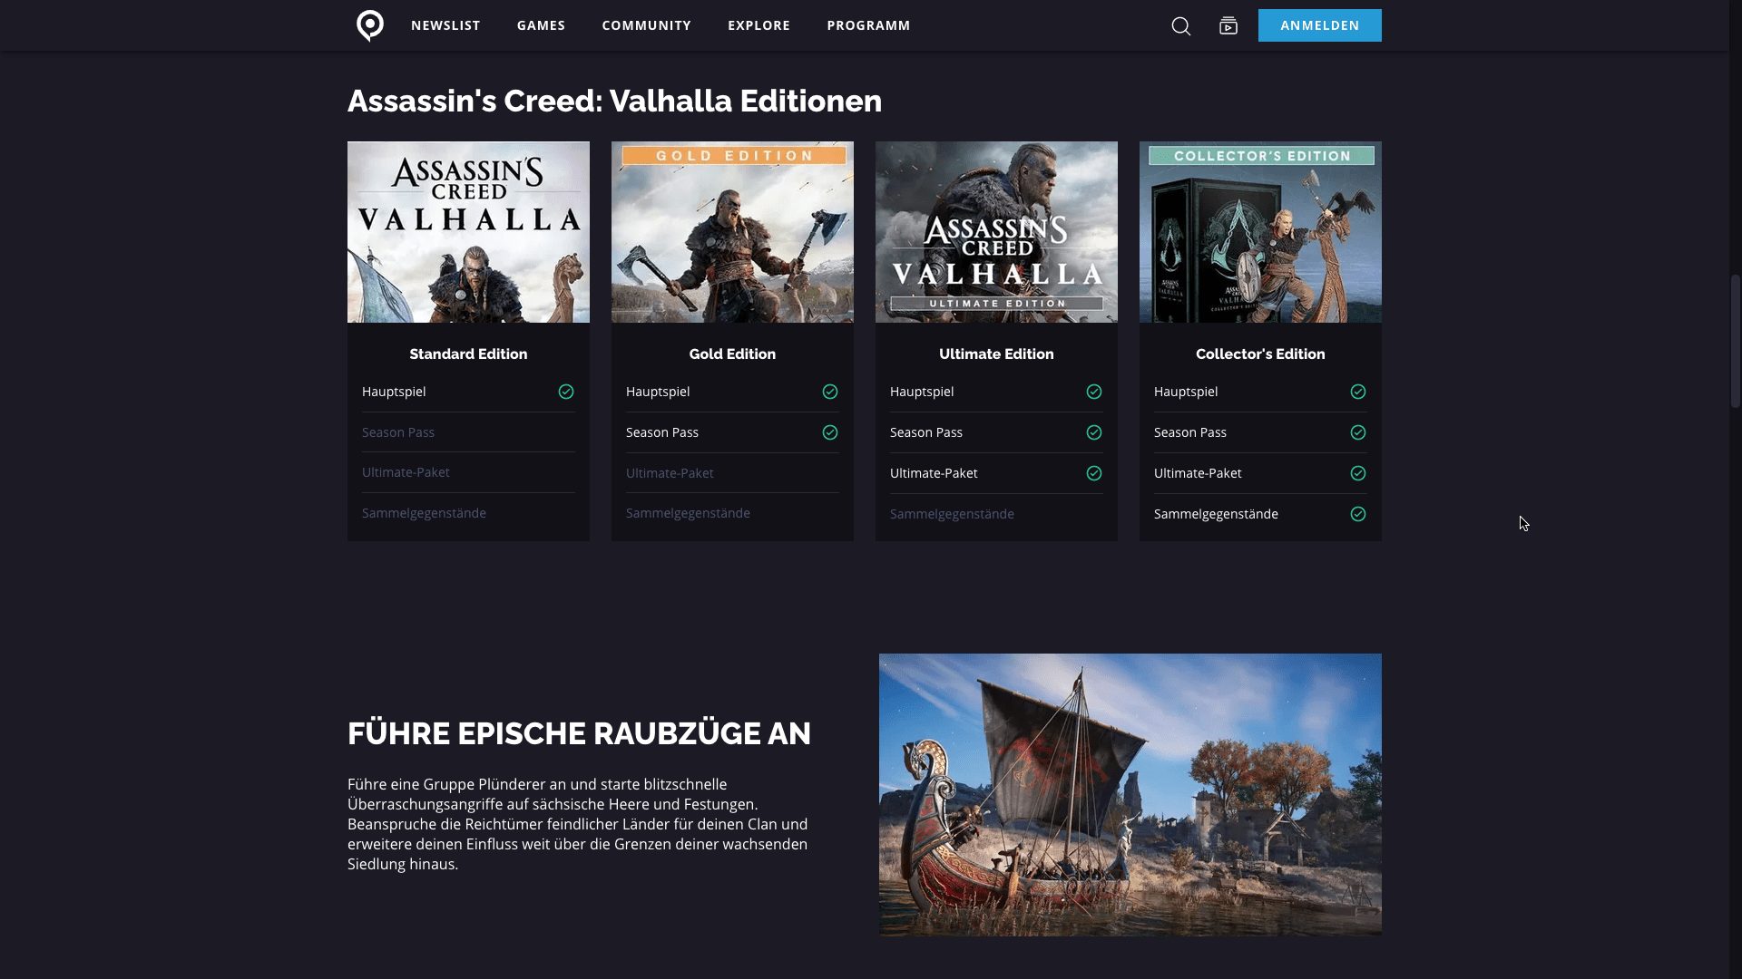Viewport: 1742px width, 979px height.
Task: Click greyed Ultimate-Paket in Standard Edition
Action: (x=406, y=472)
